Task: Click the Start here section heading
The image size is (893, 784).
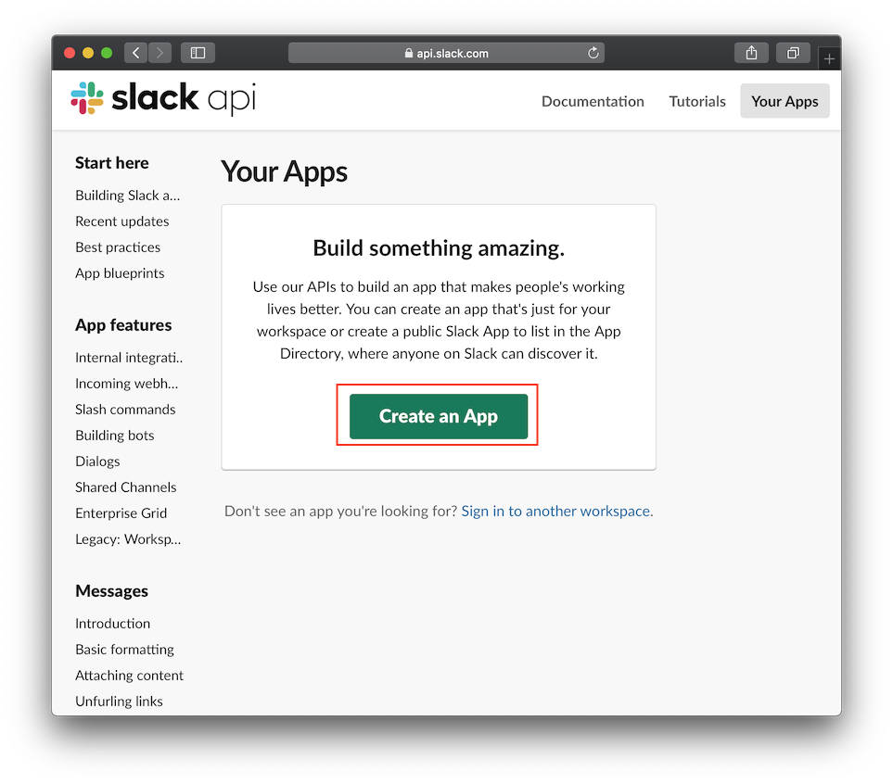Action: coord(111,163)
